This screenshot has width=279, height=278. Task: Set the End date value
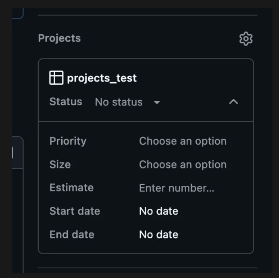[158, 234]
